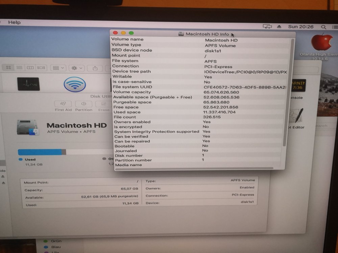
Task: Click the disk1s1 device value in table
Action: [x=247, y=202]
